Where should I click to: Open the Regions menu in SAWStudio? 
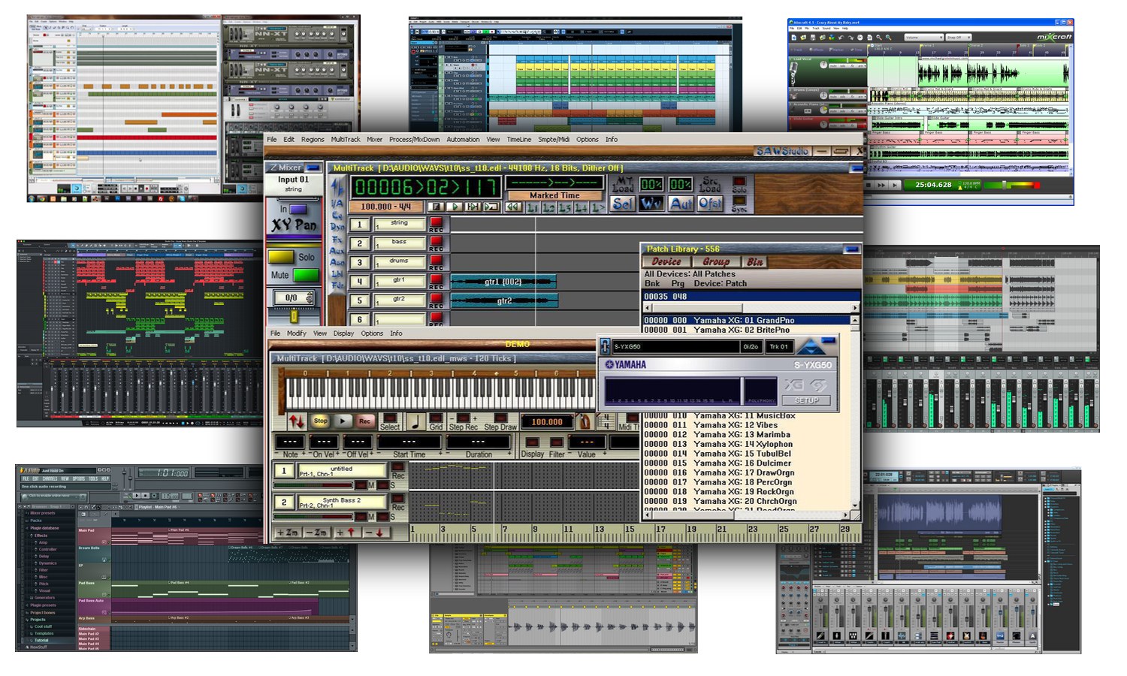coord(313,139)
